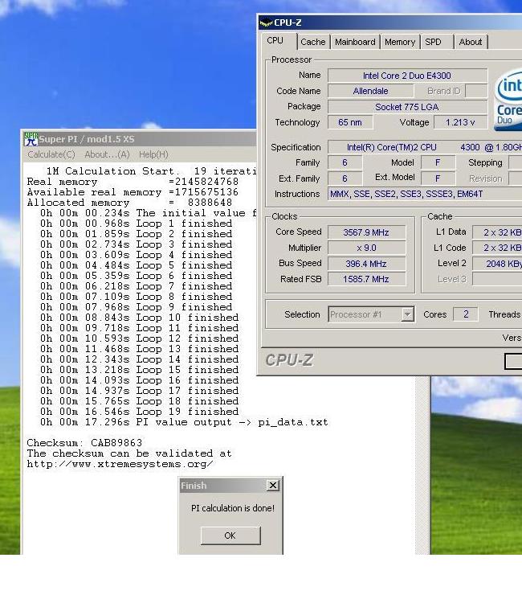Click the processor Name field
The width and height of the screenshot is (522, 603).
click(x=406, y=76)
